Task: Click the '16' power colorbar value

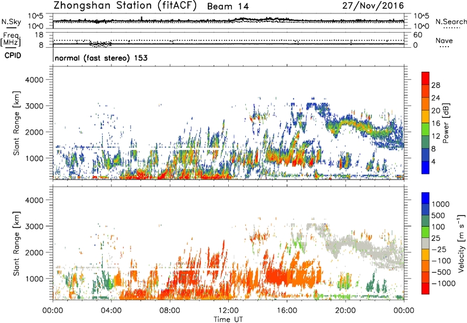Action: point(435,124)
